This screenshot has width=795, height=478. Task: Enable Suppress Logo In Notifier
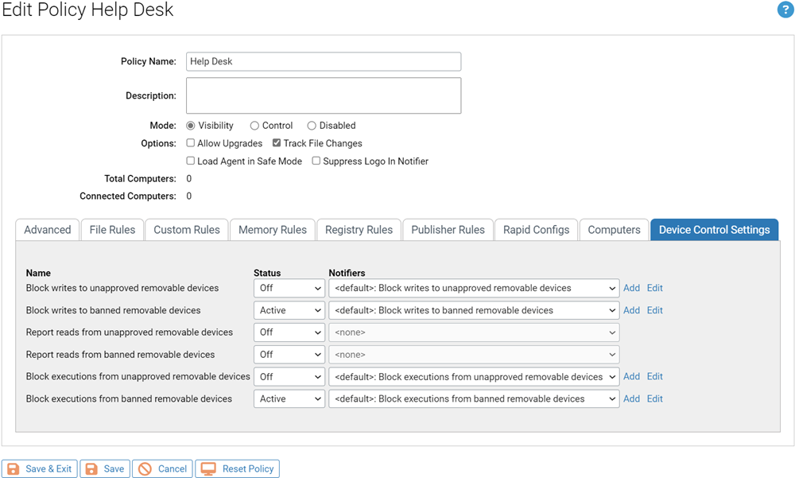(x=316, y=161)
